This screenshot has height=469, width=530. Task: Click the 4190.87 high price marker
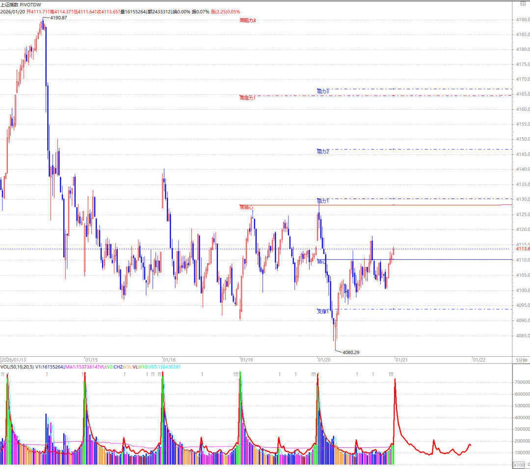coord(58,18)
